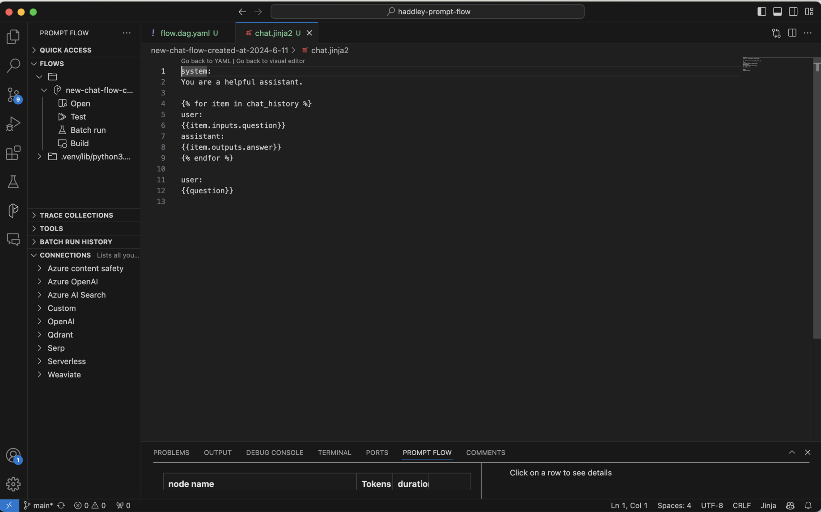Image resolution: width=821 pixels, height=512 pixels.
Task: Switch to the flow.dag.yaml tab
Action: click(185, 33)
